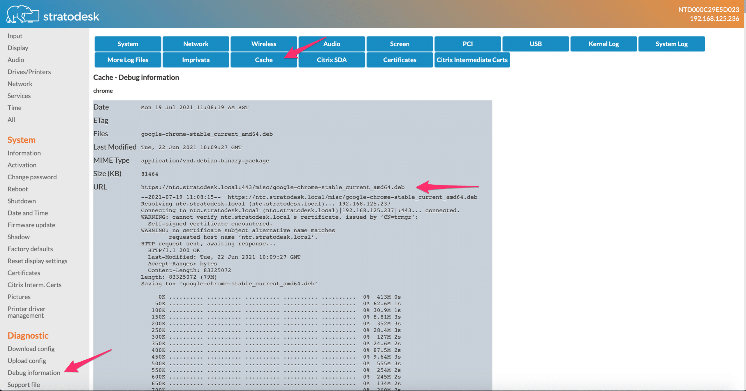Open the System debug tab
The image size is (746, 391).
(x=128, y=44)
